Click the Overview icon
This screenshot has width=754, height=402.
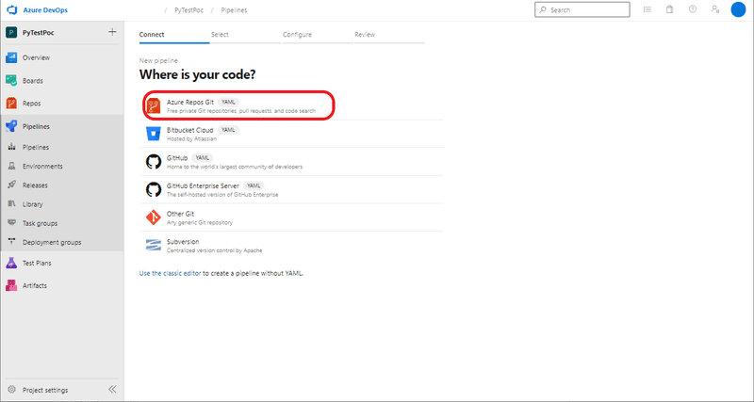(11, 57)
